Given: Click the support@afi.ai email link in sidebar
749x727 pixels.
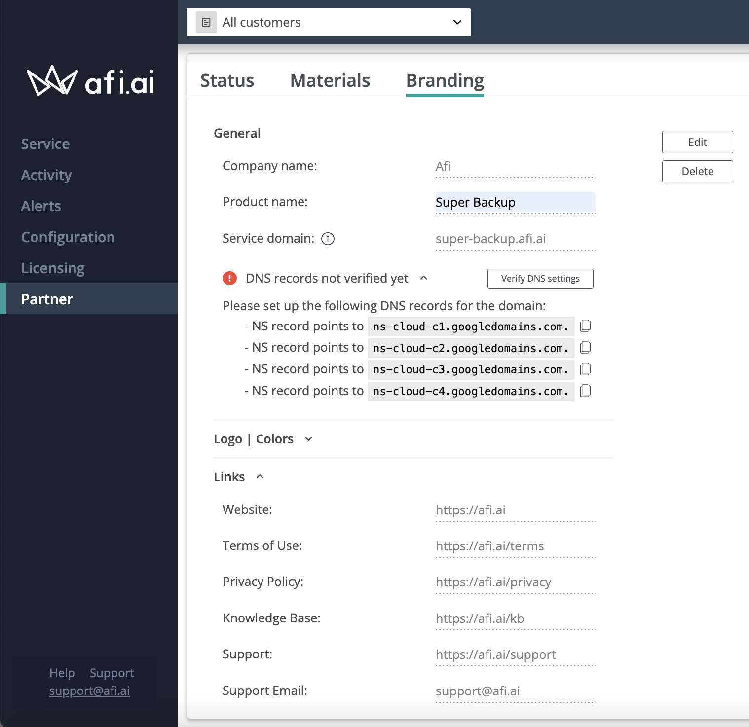Looking at the screenshot, I should click(89, 691).
